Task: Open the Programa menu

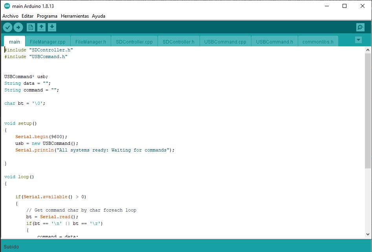Action: (47, 16)
